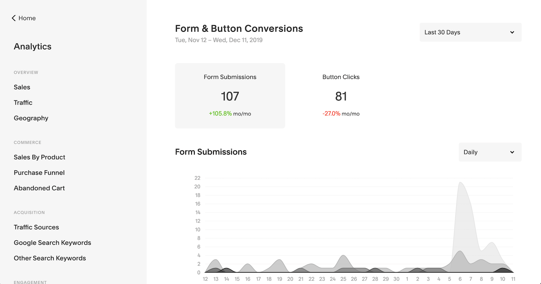View the Geography analytics page
Image resolution: width=541 pixels, height=284 pixels.
(31, 118)
